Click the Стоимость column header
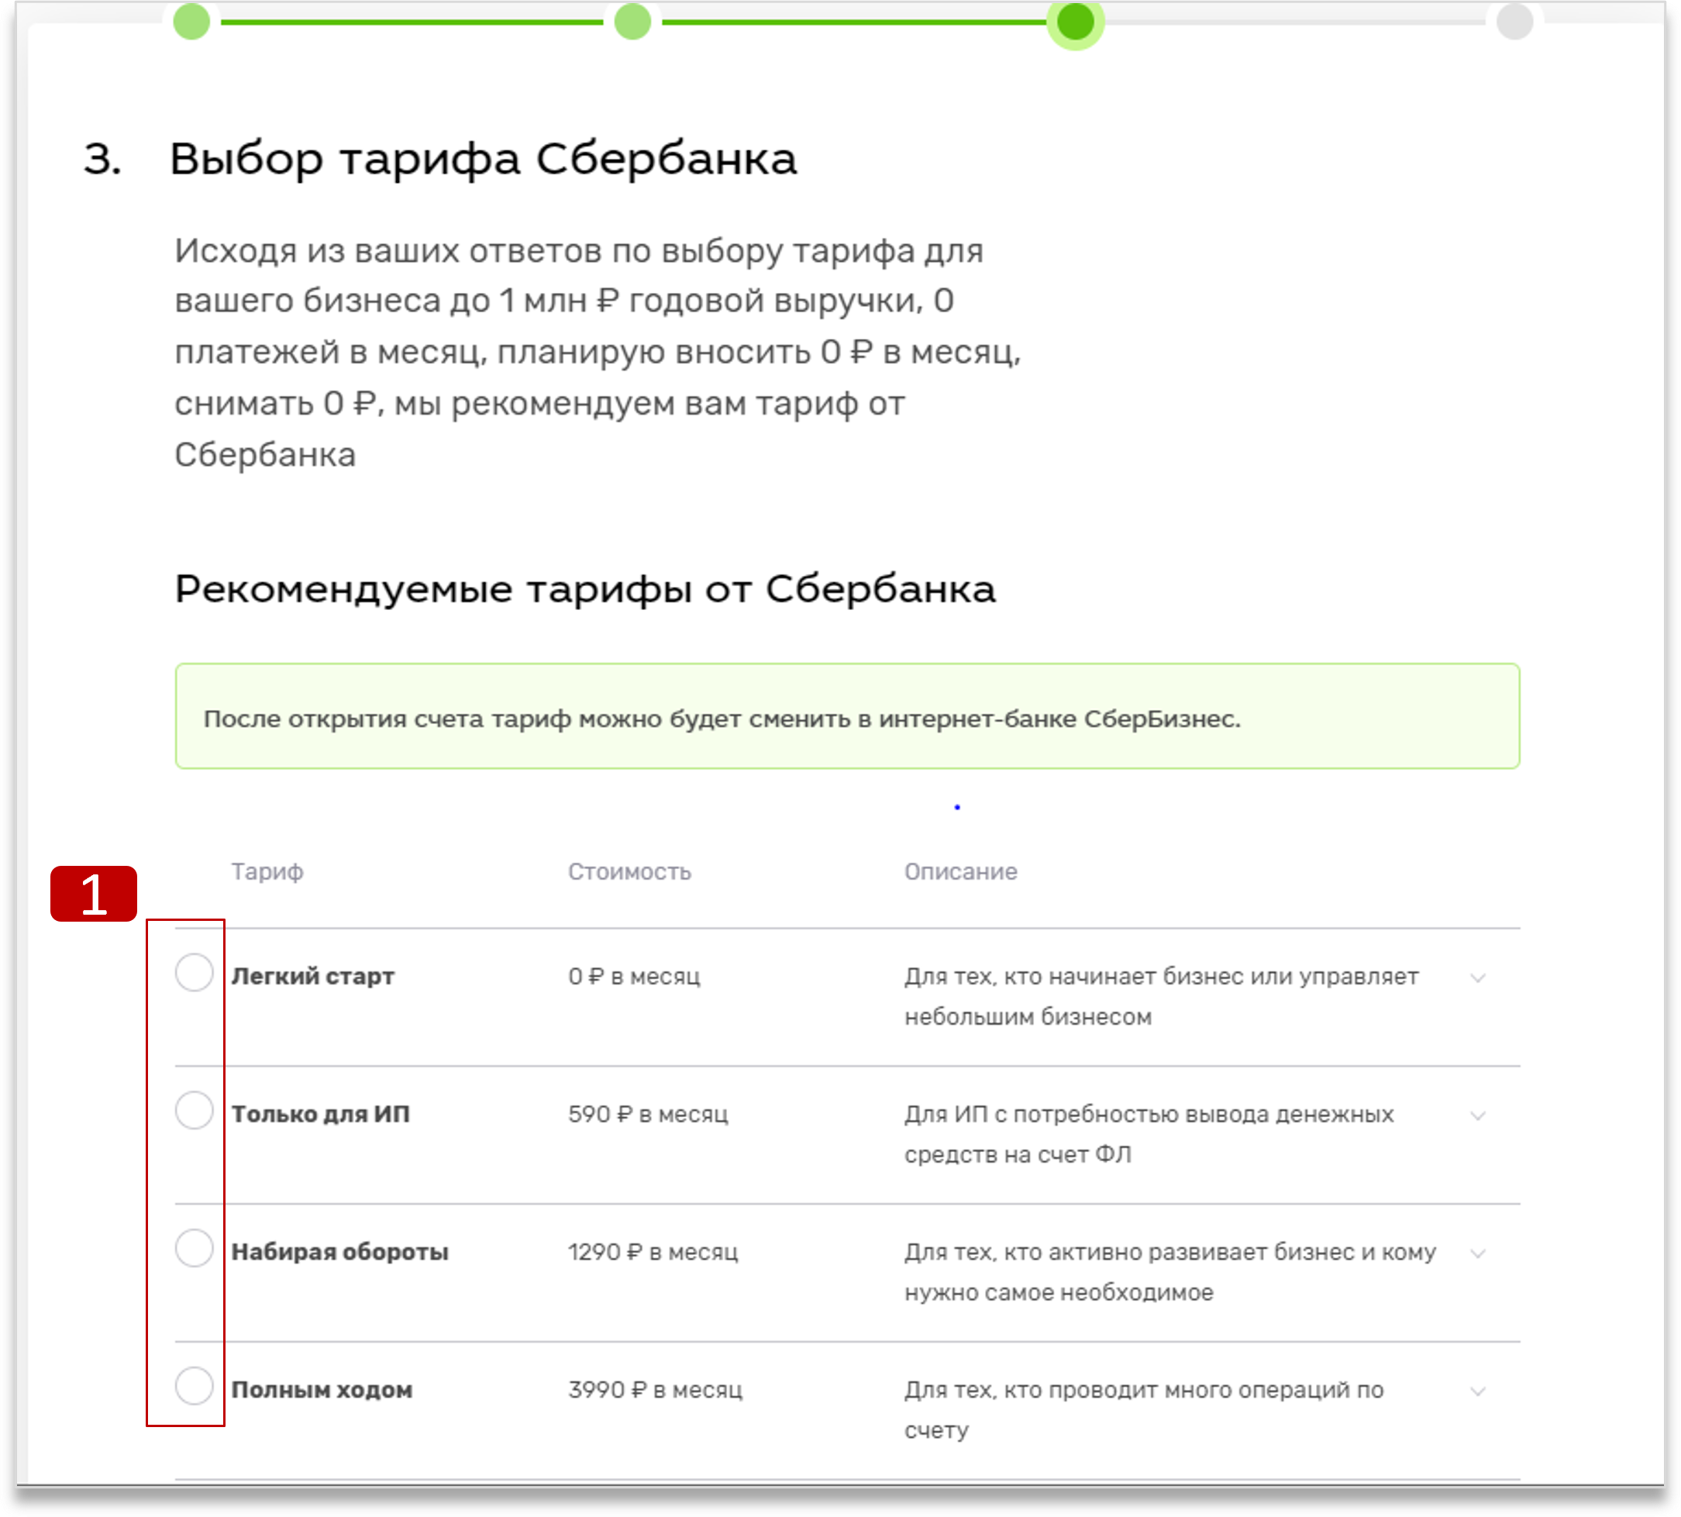This screenshot has height=1517, width=1681. (x=630, y=871)
